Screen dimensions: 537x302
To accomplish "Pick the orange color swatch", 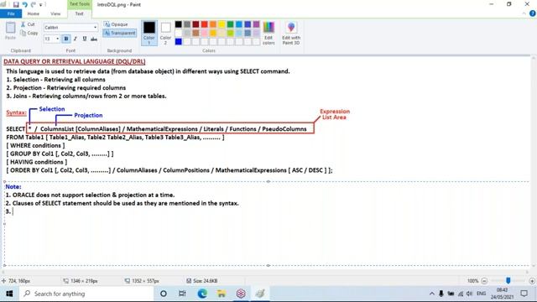I will point(213,24).
